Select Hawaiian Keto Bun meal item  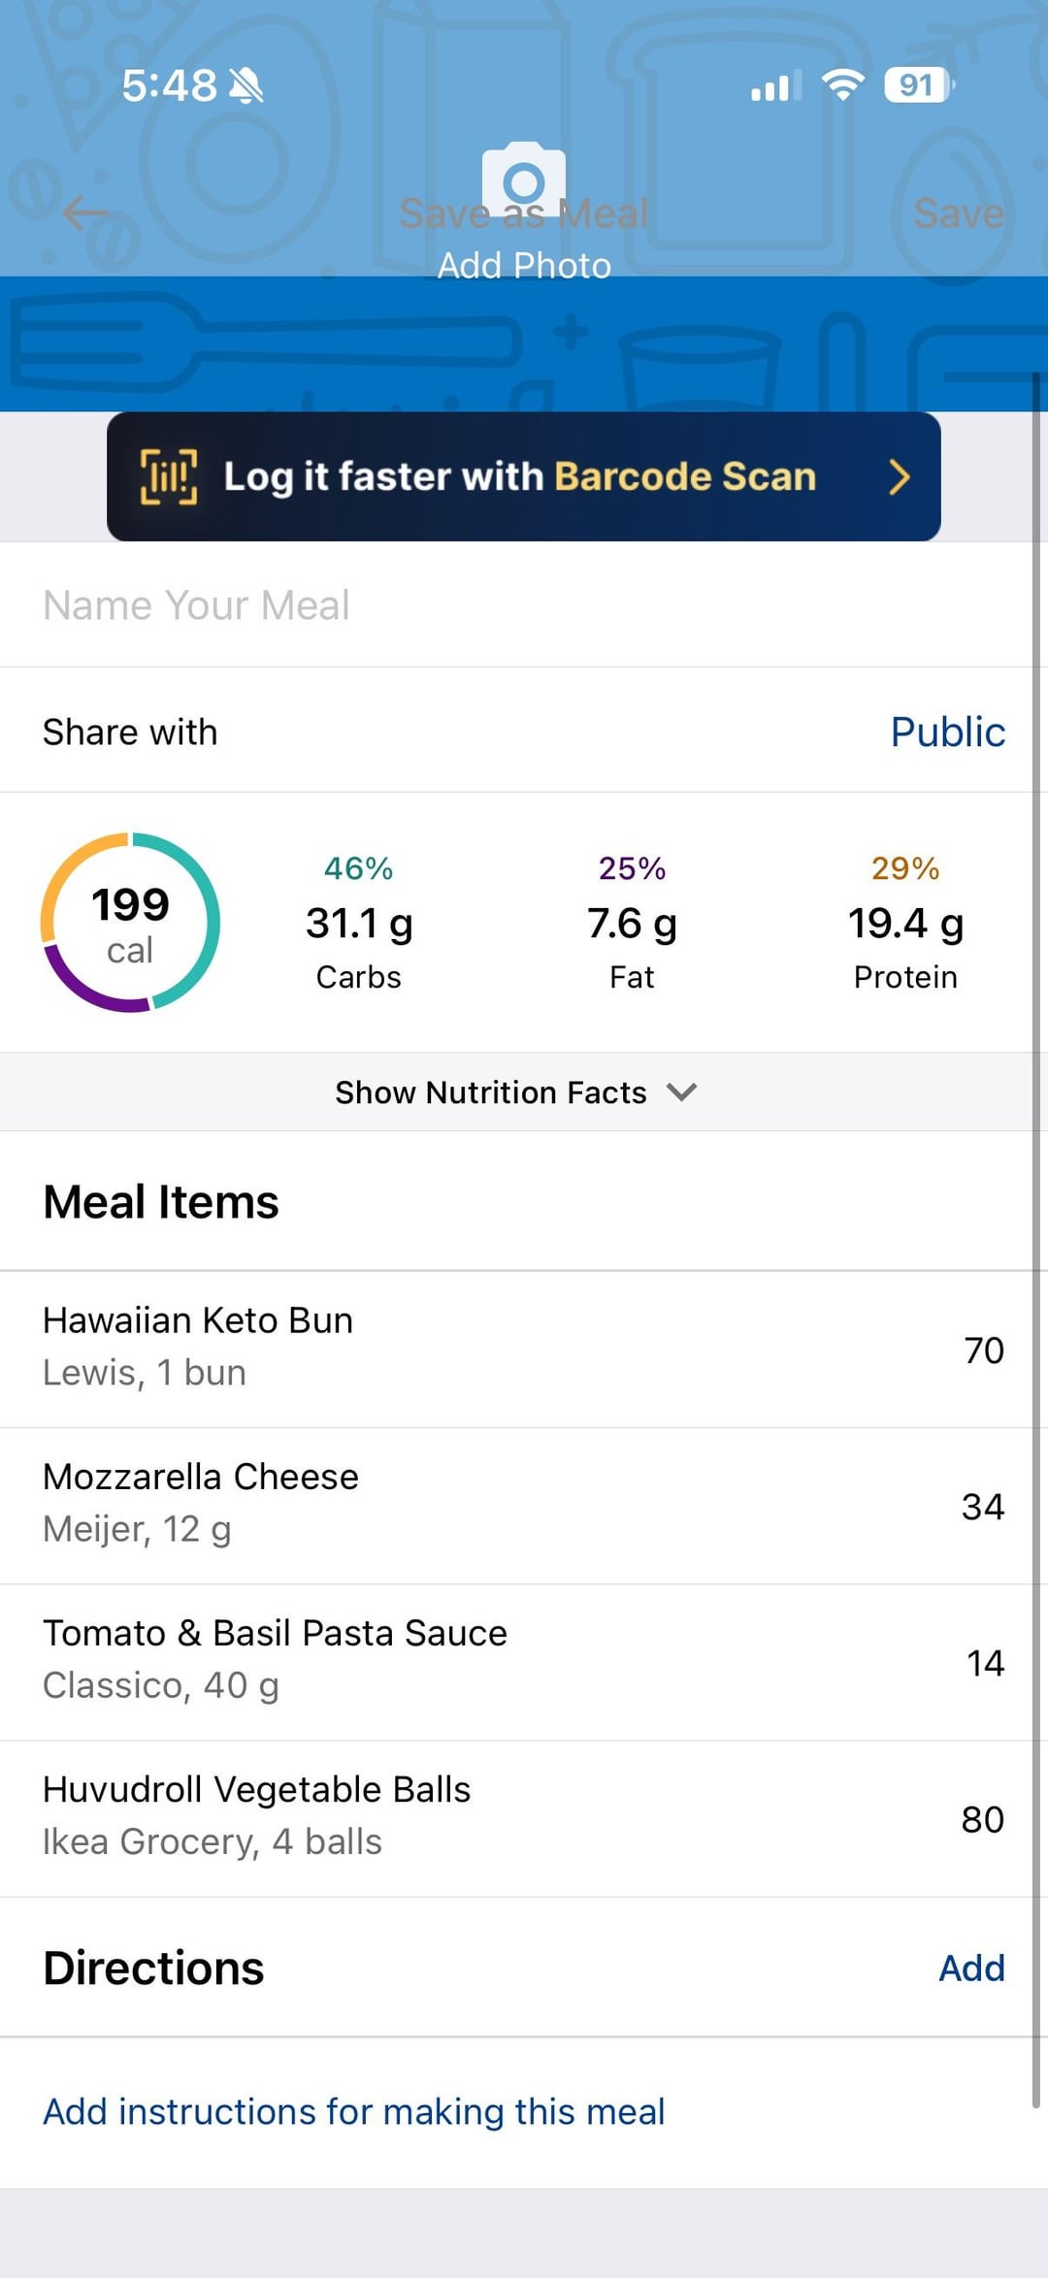click(524, 1349)
